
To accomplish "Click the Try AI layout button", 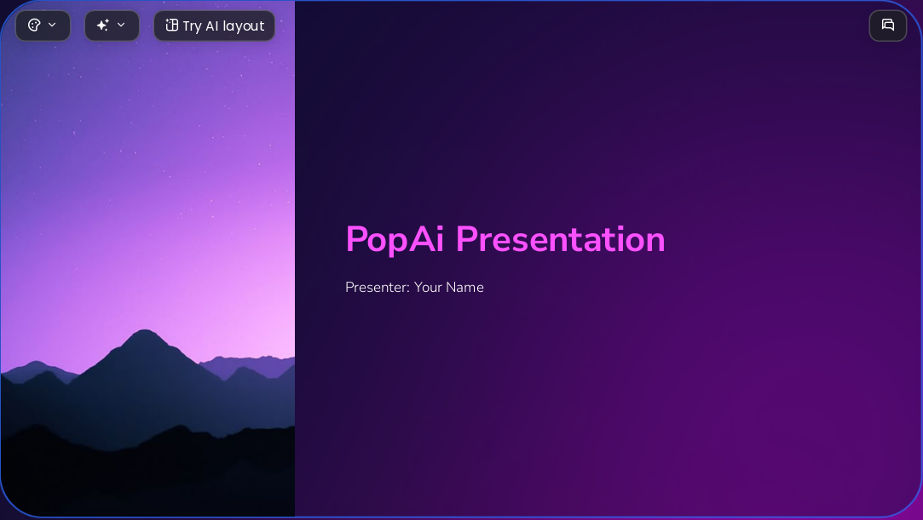I will coord(214,26).
